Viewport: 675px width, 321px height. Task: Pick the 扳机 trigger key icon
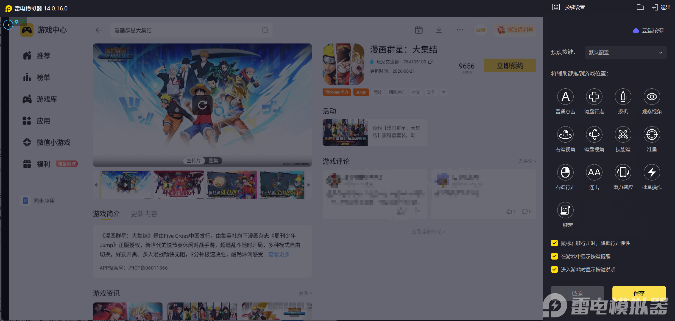coord(623,97)
